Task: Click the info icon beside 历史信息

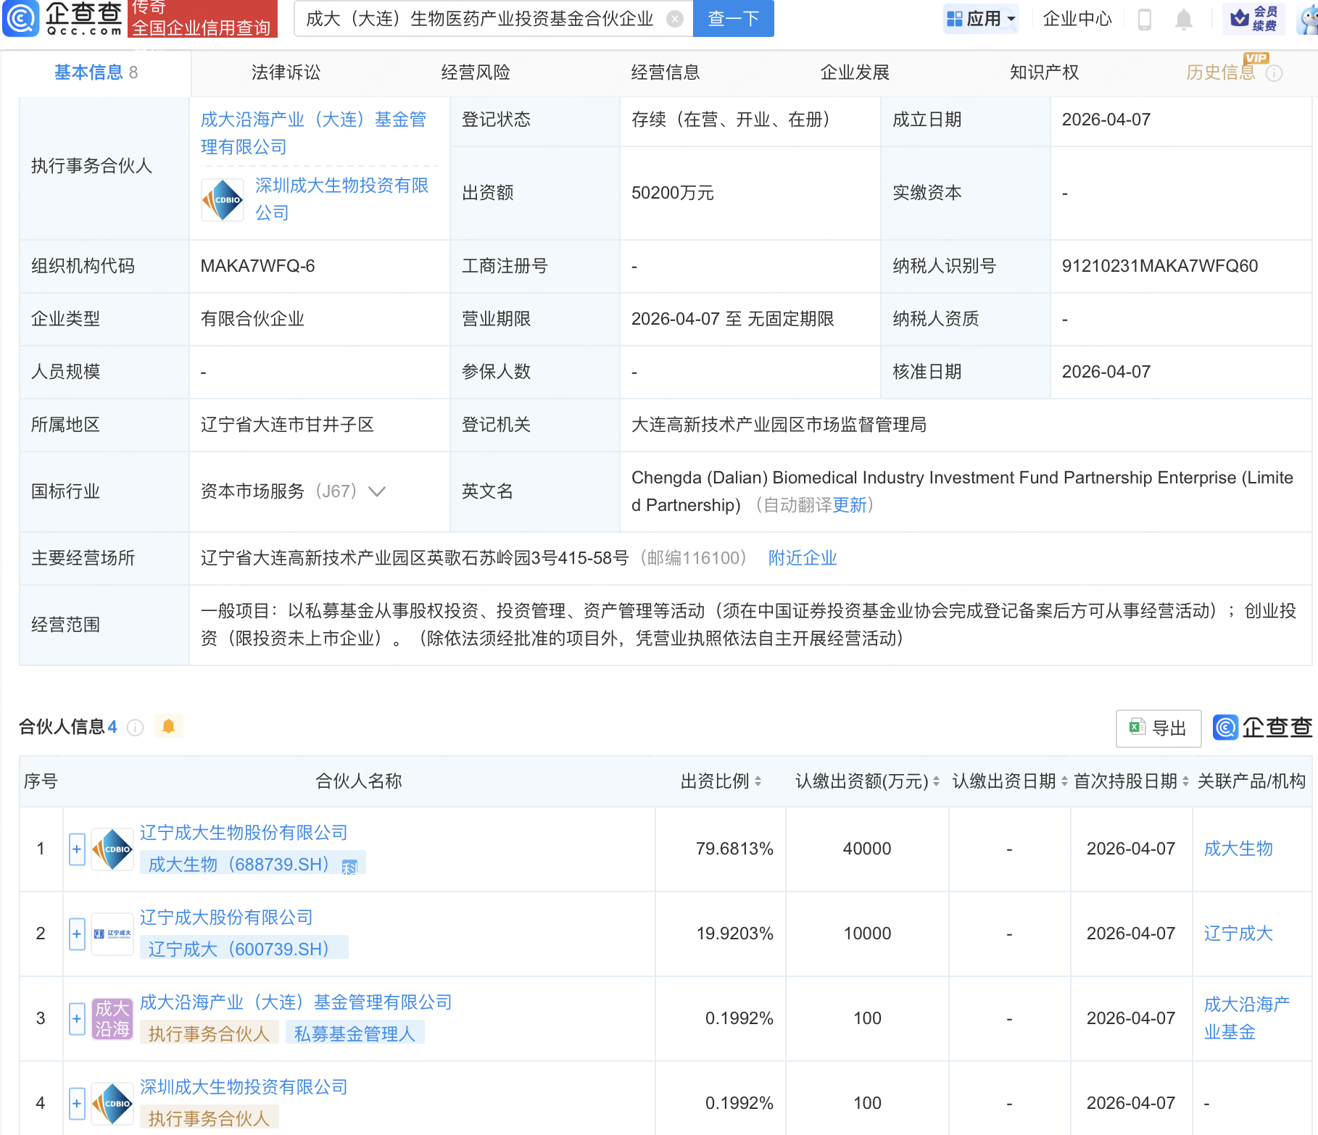Action: click(1274, 73)
